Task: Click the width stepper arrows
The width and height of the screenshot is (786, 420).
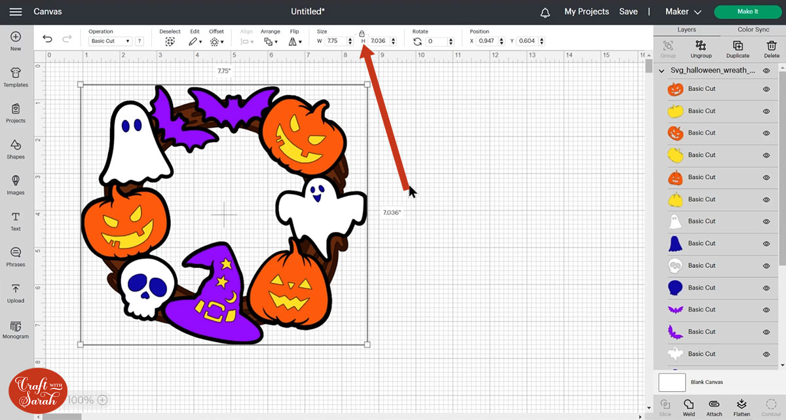Action: point(350,41)
